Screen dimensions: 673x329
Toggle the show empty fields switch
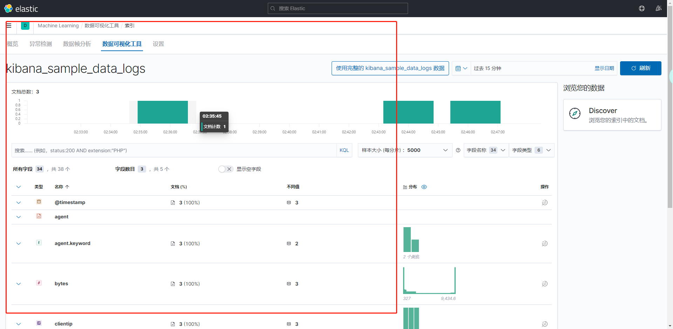(225, 169)
